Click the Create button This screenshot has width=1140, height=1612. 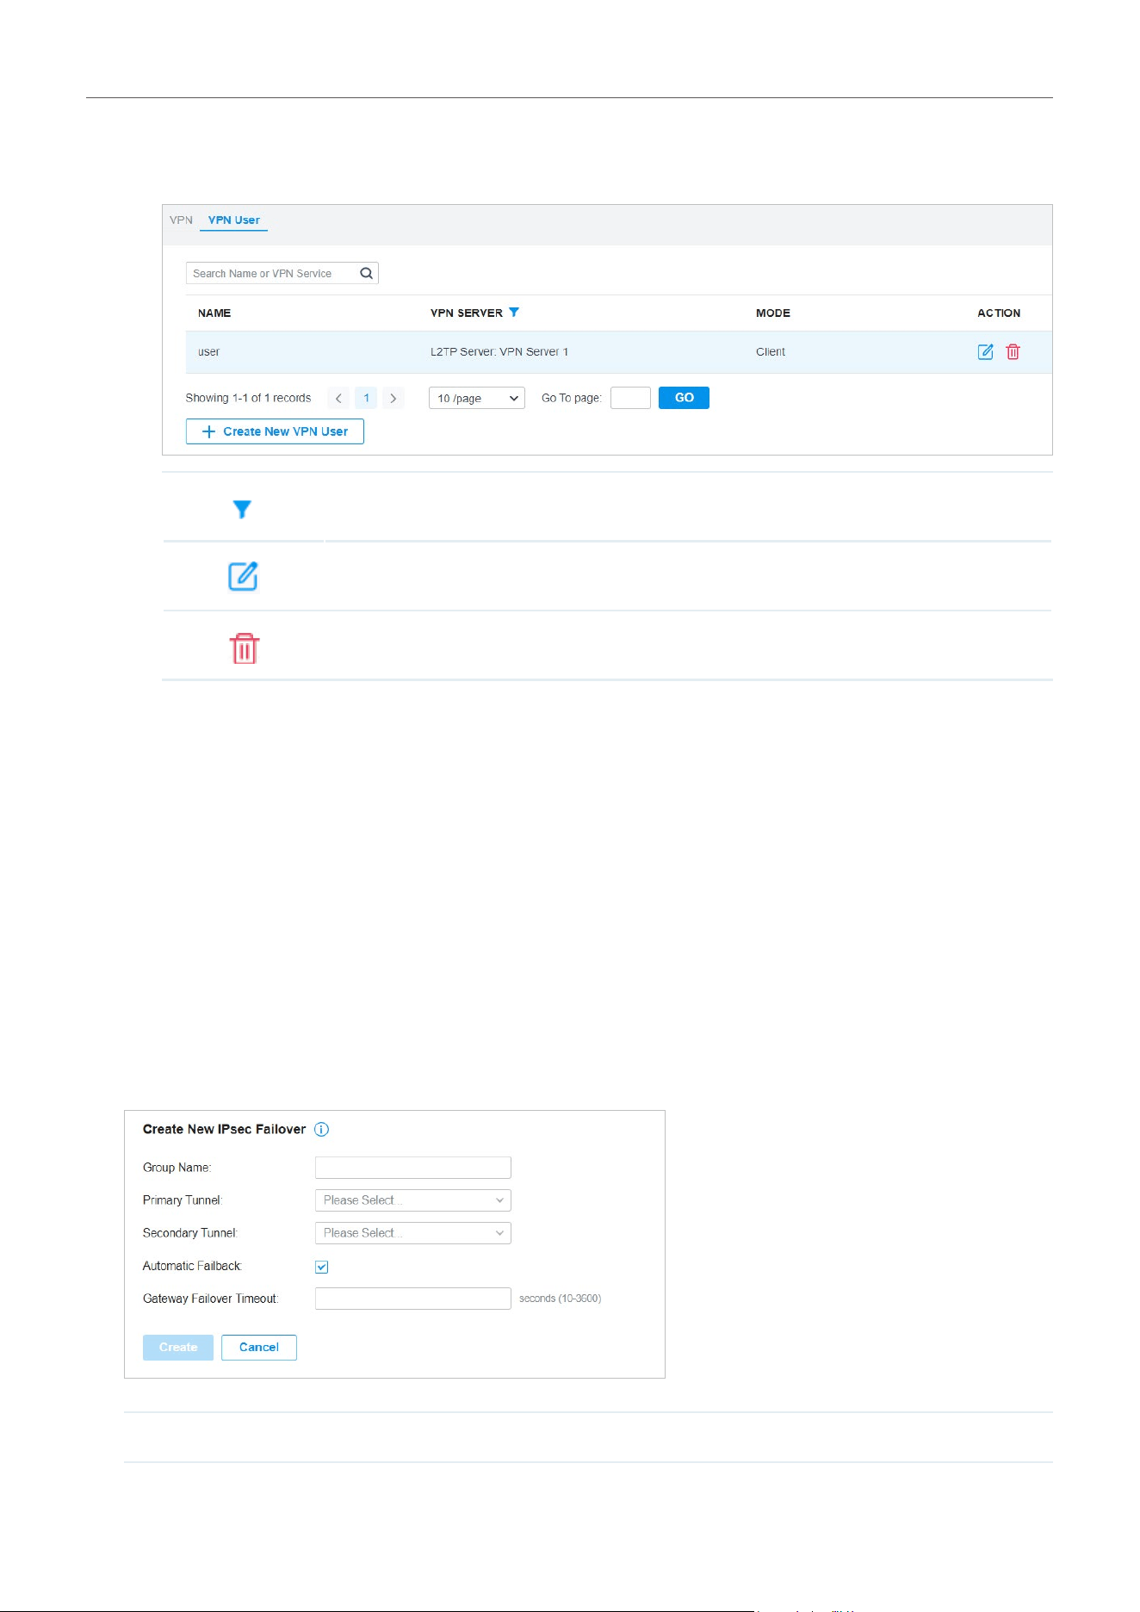point(178,1348)
